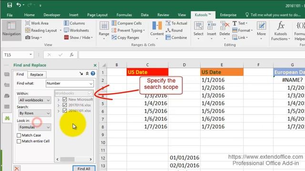Open Reading Layout tool

(x=41, y=30)
